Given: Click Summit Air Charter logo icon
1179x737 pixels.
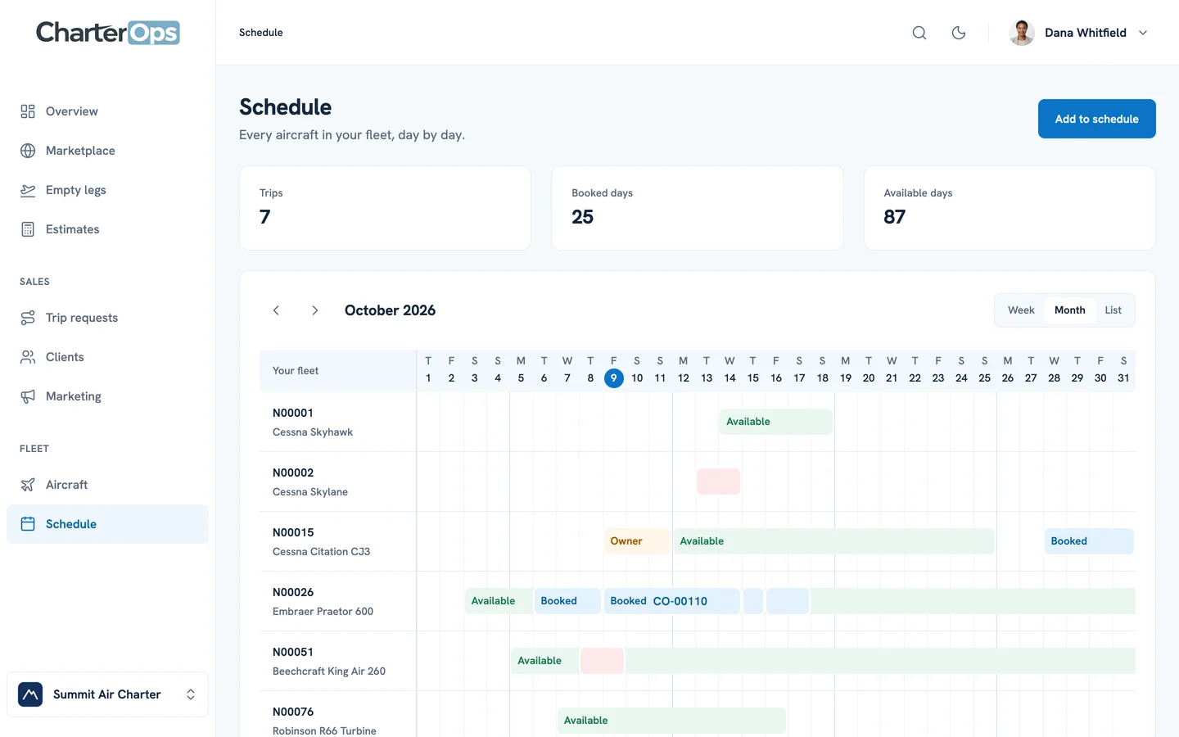Looking at the screenshot, I should tap(30, 694).
